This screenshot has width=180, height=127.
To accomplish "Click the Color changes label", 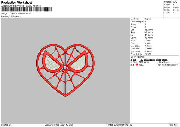I will click(137, 22).
